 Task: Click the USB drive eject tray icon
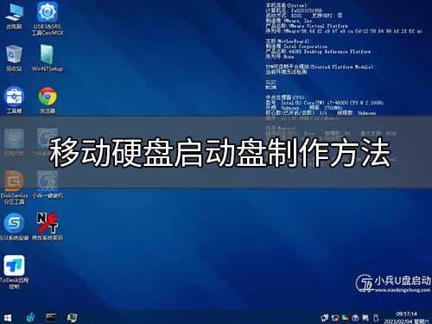(376, 318)
